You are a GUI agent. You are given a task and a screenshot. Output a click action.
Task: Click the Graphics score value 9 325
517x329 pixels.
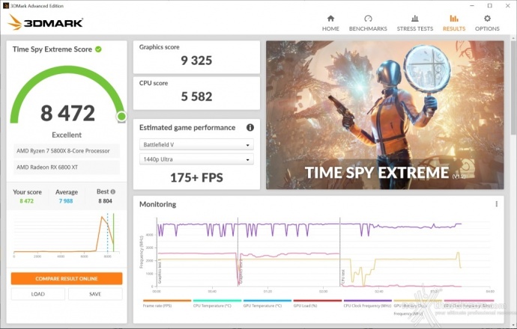point(196,61)
